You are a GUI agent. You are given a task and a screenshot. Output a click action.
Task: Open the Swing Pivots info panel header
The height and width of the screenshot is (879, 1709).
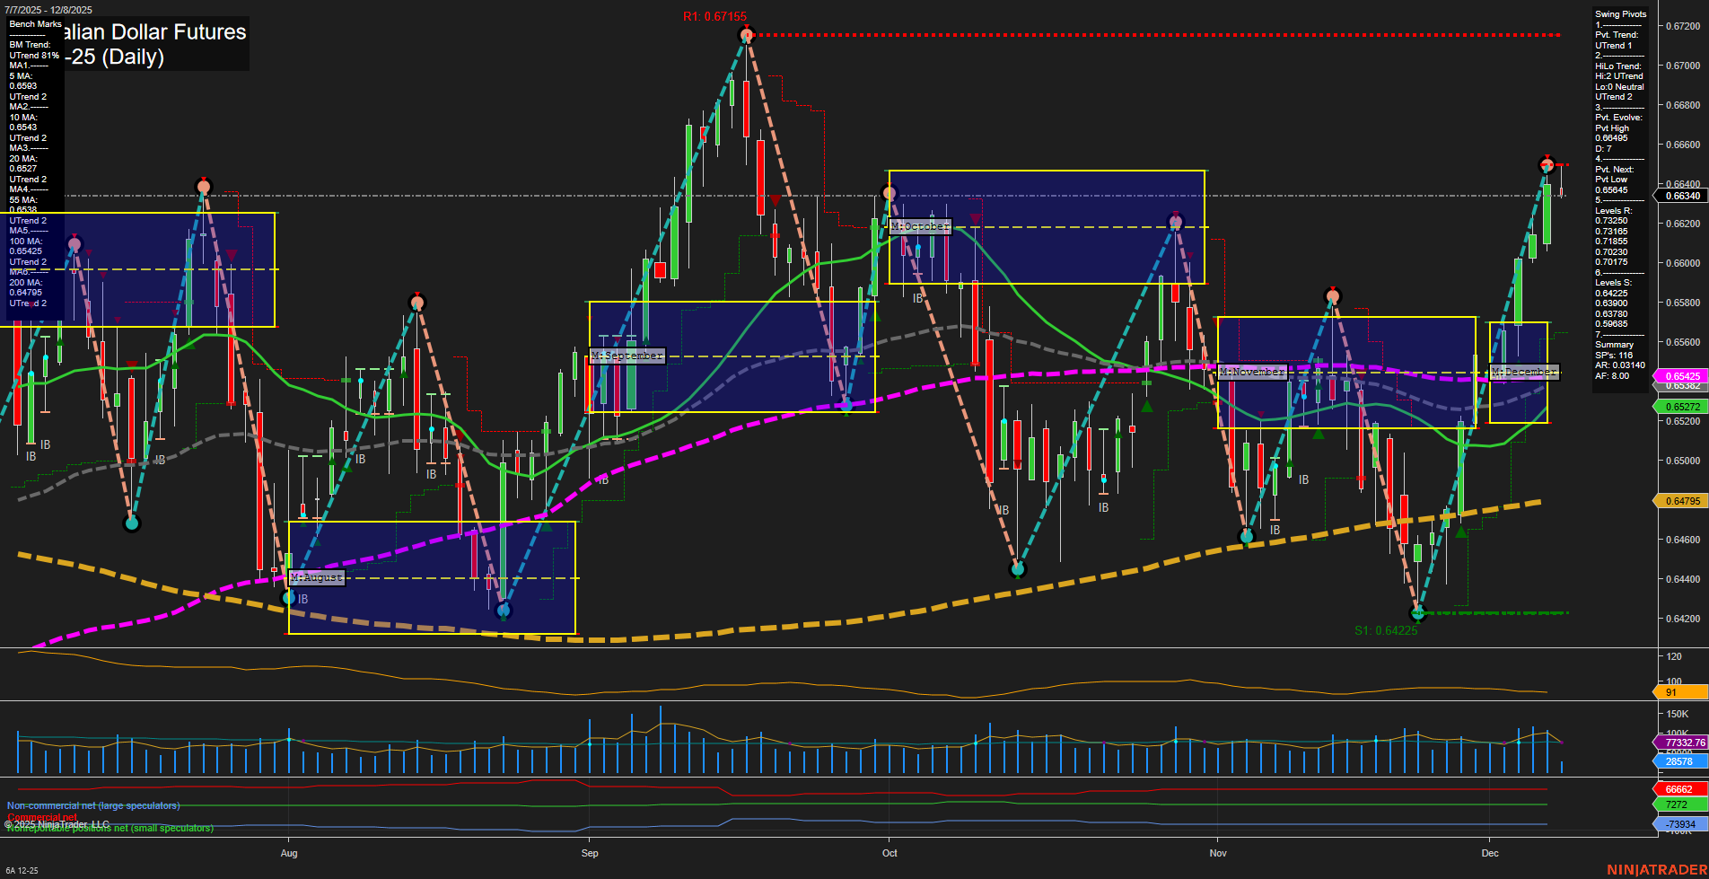[x=1620, y=14]
